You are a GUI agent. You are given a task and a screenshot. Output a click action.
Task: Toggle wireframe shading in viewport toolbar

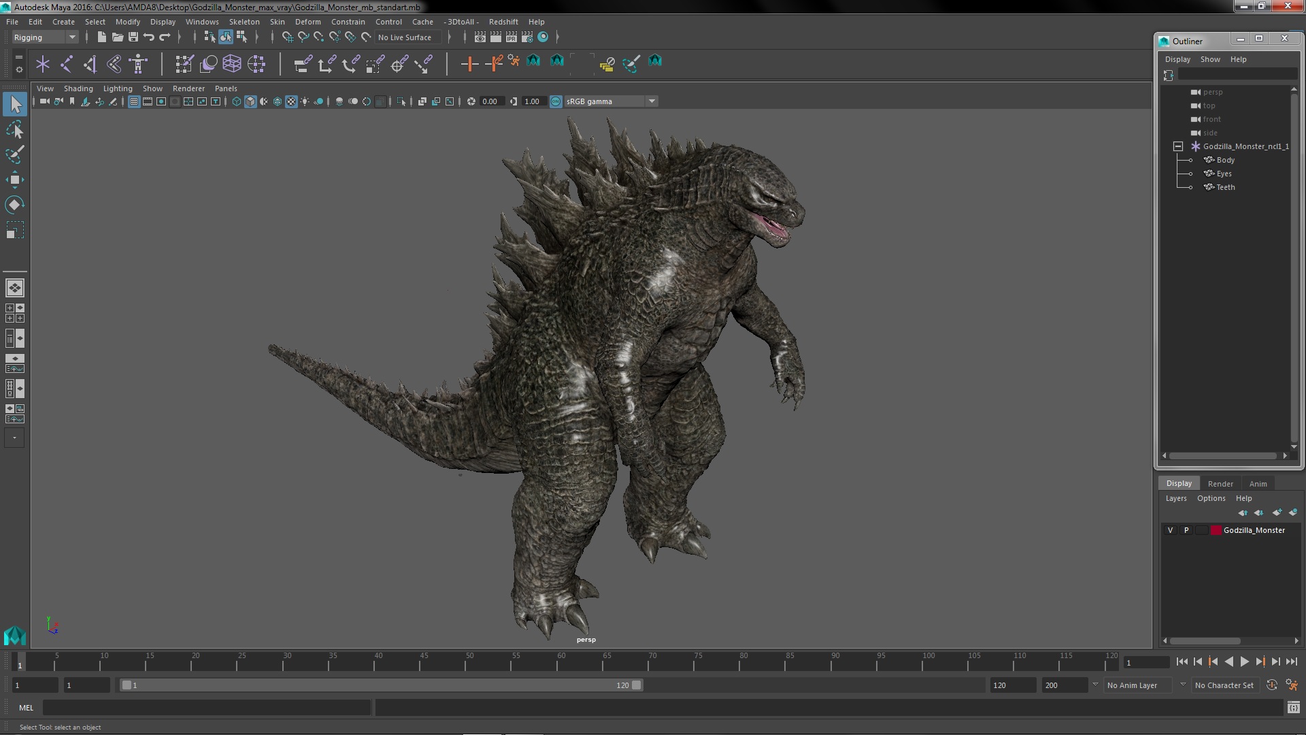pos(237,101)
